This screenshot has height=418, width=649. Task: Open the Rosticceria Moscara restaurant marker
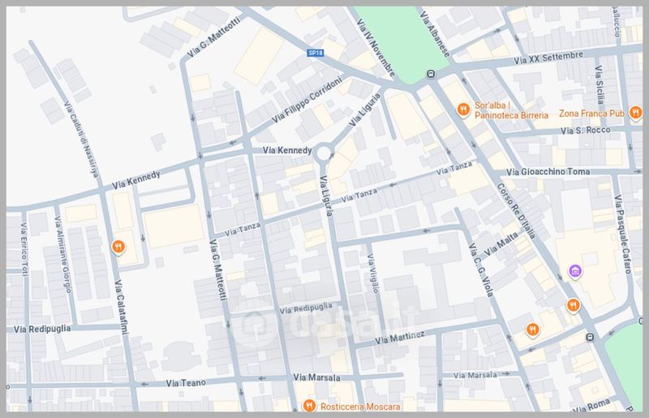click(308, 405)
